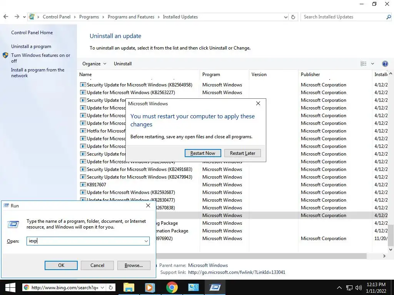
Task: Click the horizontal scrollbar thumb
Action: [x=261, y=256]
